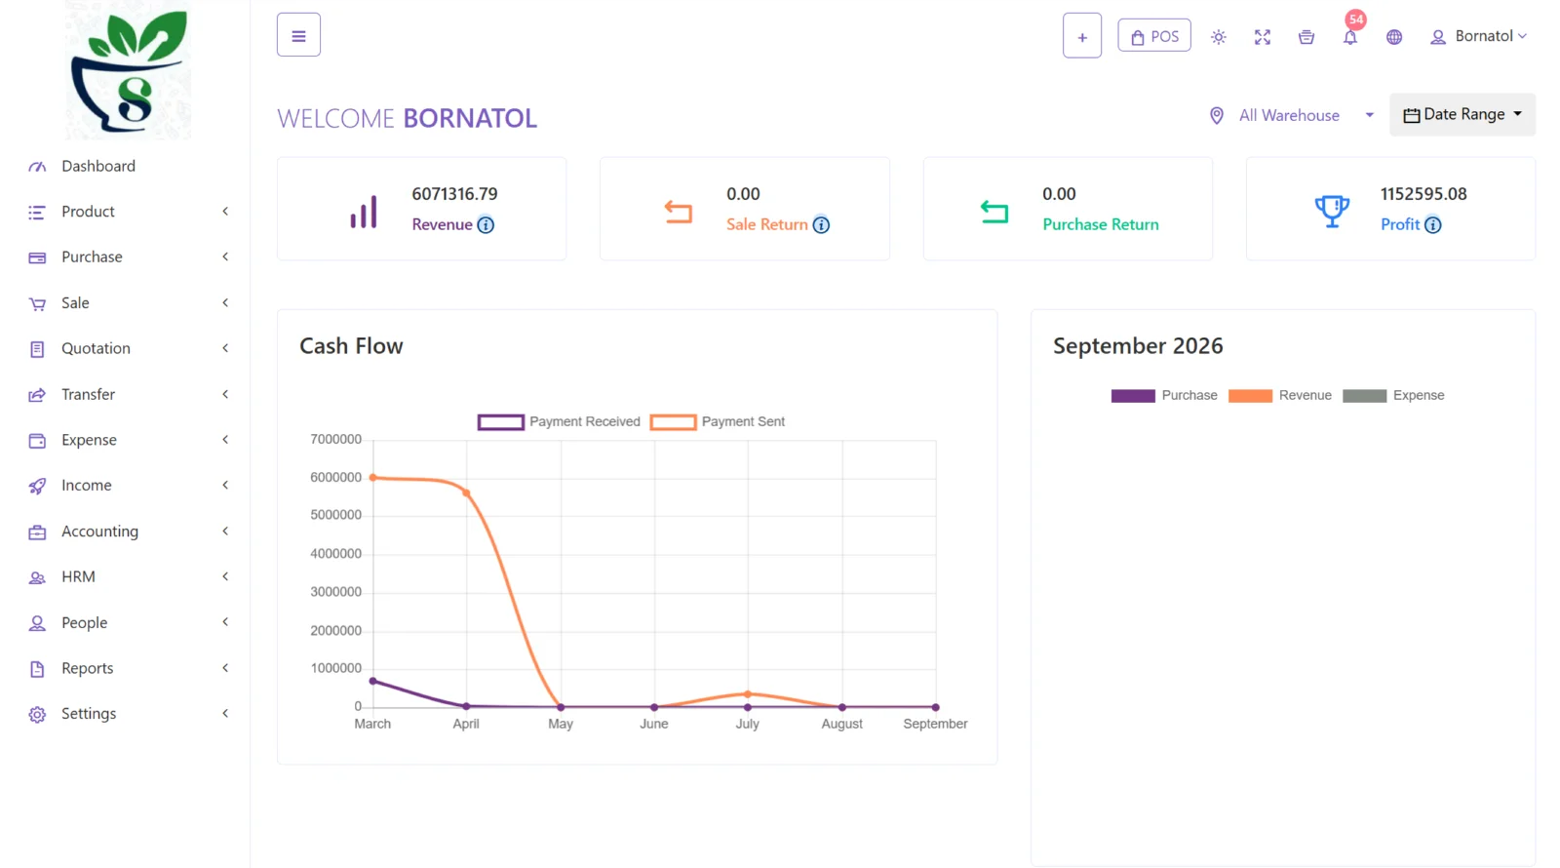The width and height of the screenshot is (1560, 868).
Task: Toggle the hamburger sidebar menu button
Action: (298, 36)
